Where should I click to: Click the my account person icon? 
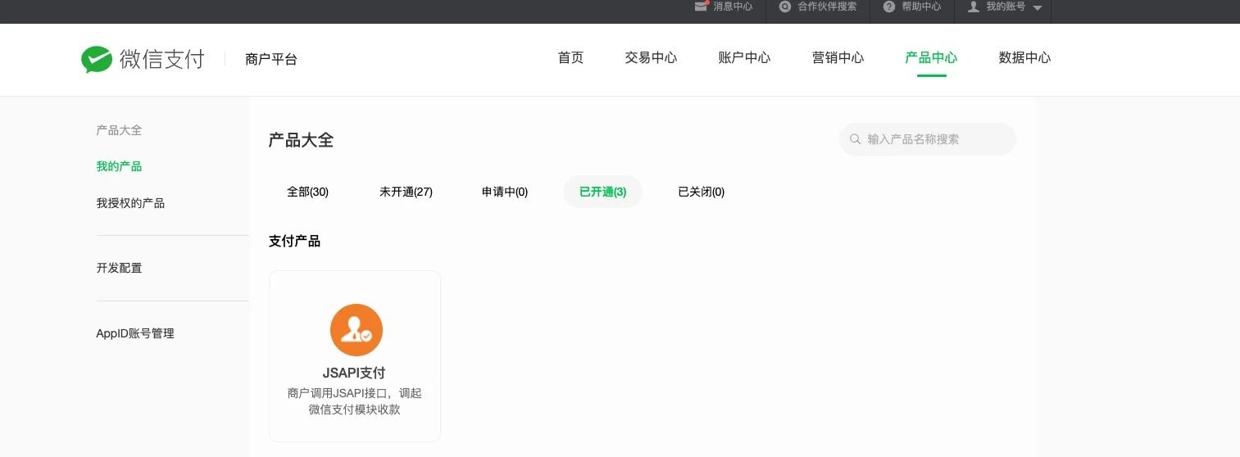point(974,7)
